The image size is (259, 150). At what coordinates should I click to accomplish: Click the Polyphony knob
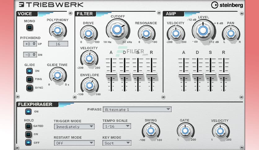(58, 31)
